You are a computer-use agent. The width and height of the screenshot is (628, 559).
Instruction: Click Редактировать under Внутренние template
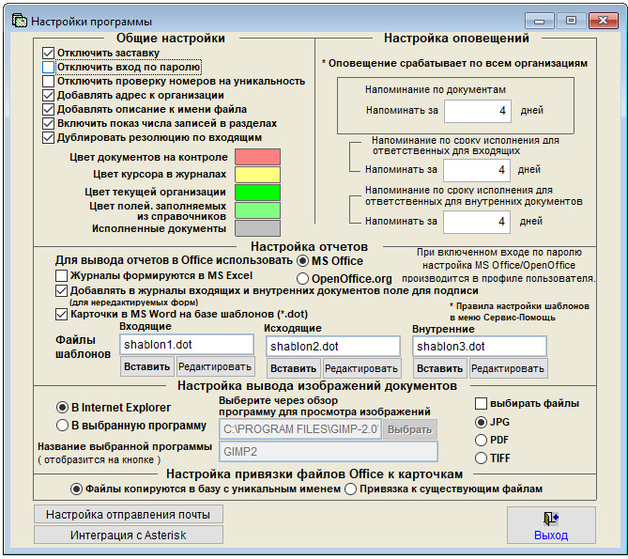tap(508, 368)
